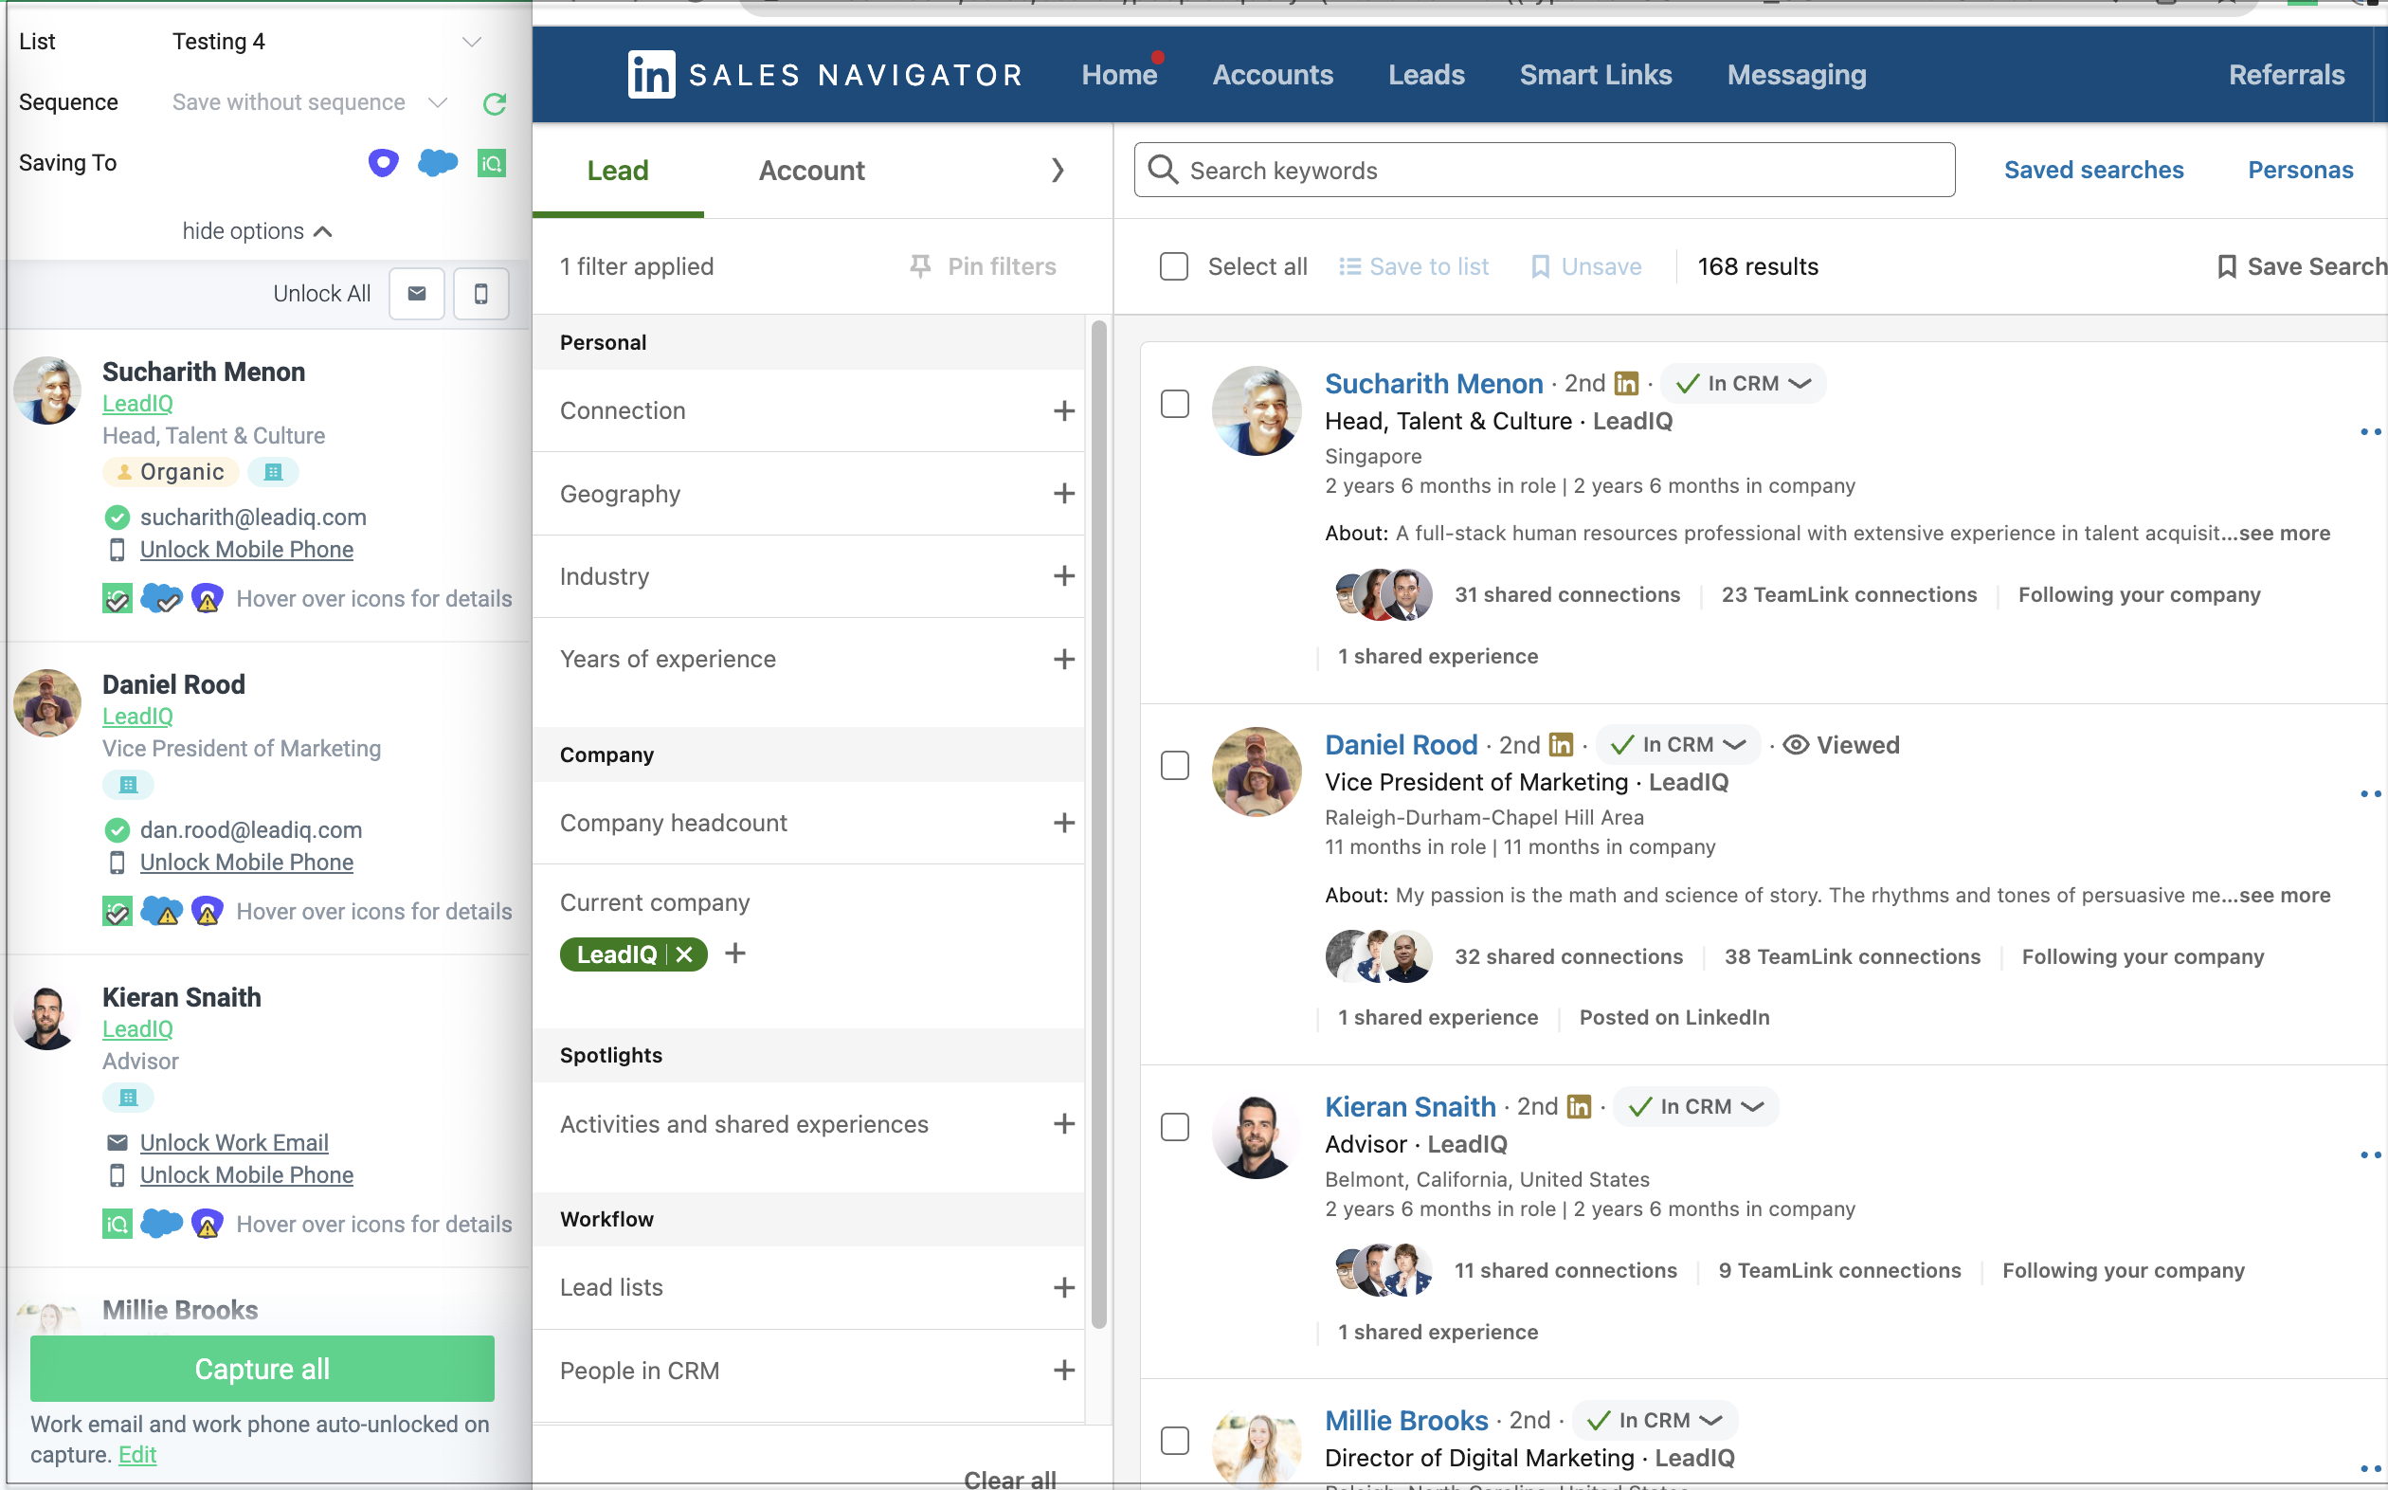The height and width of the screenshot is (1490, 2388).
Task: Switch to the Account filter tab
Action: point(811,171)
